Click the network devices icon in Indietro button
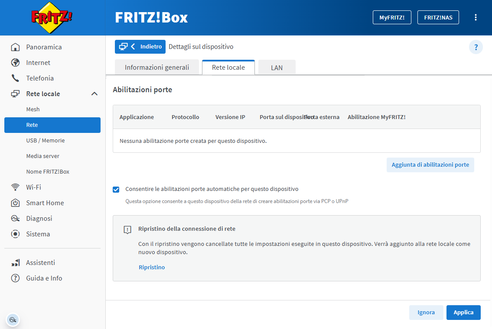The height and width of the screenshot is (329, 492). [123, 47]
